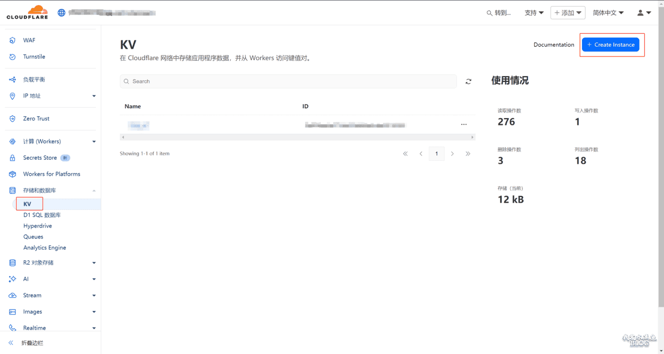Viewport: 664px width, 354px height.
Task: Click the 存储和数据库 database icon
Action: click(x=12, y=191)
